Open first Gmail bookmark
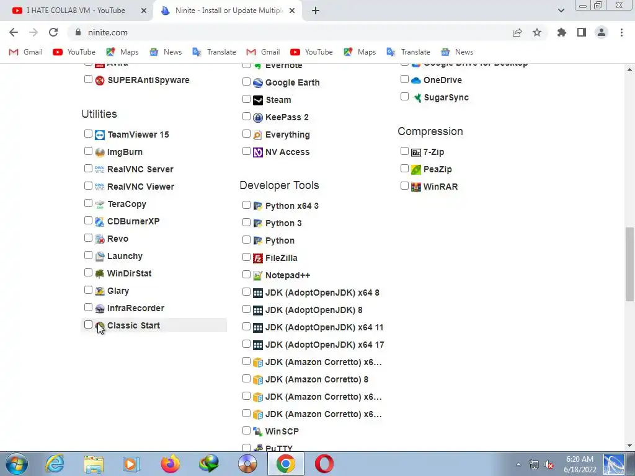Screen dimensions: 635x476 pos(26,52)
